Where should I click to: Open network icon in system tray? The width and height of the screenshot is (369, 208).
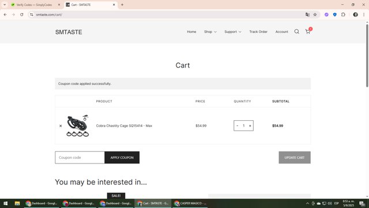pyautogui.click(x=324, y=203)
